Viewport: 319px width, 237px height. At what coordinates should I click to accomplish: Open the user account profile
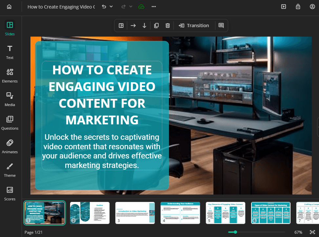(x=312, y=7)
